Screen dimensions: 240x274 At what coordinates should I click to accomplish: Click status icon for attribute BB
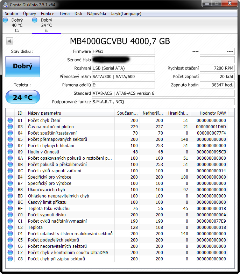pyautogui.click(x=10, y=196)
